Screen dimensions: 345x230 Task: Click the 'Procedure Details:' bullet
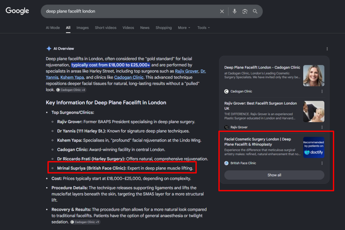click(x=128, y=194)
